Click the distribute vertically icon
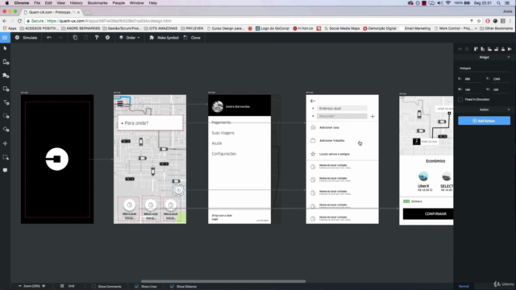The image size is (516, 290). coord(467,48)
